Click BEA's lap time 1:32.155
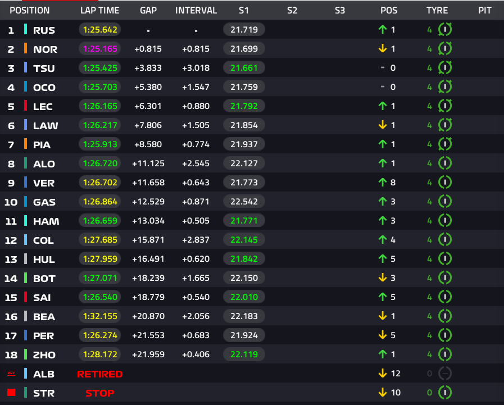Image resolution: width=504 pixels, height=405 pixels. coord(100,316)
